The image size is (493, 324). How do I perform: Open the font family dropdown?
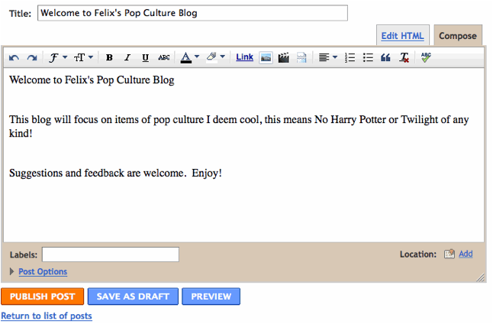tap(58, 57)
